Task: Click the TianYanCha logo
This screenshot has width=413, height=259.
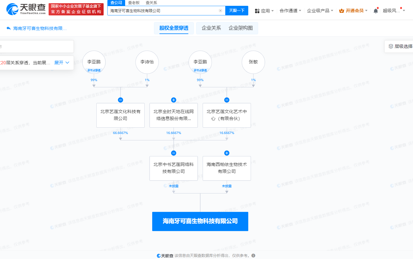Action: [x=26, y=9]
